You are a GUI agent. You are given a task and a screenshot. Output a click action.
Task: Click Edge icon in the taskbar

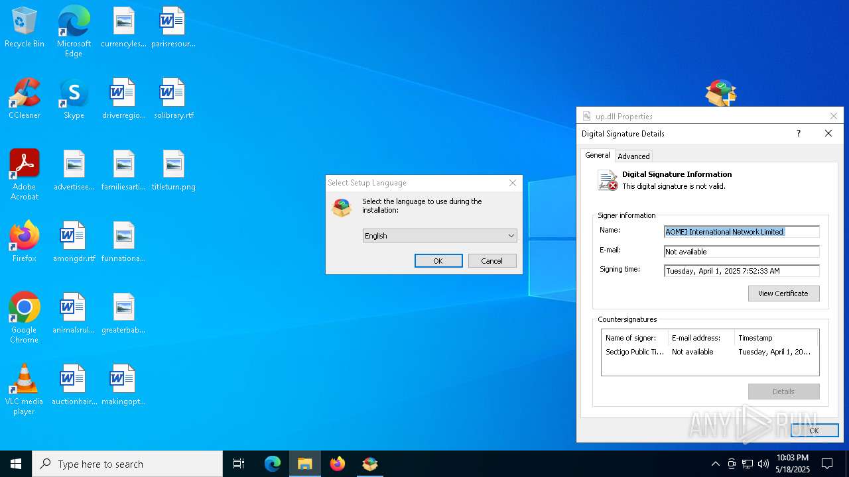click(x=273, y=464)
